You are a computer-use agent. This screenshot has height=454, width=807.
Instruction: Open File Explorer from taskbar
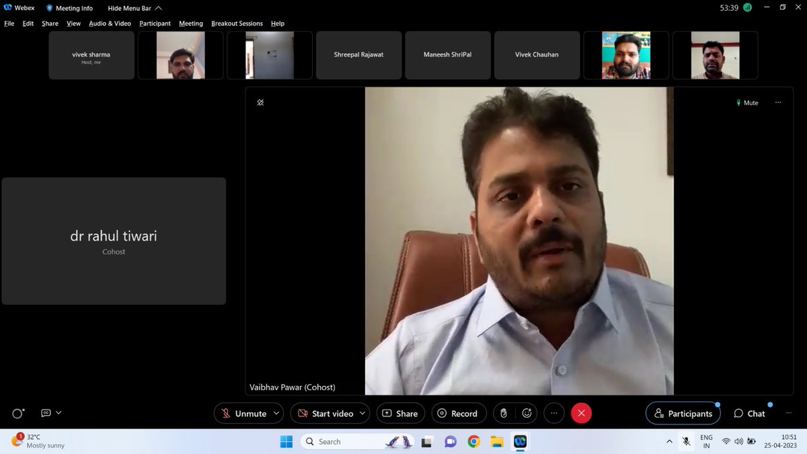tap(497, 442)
